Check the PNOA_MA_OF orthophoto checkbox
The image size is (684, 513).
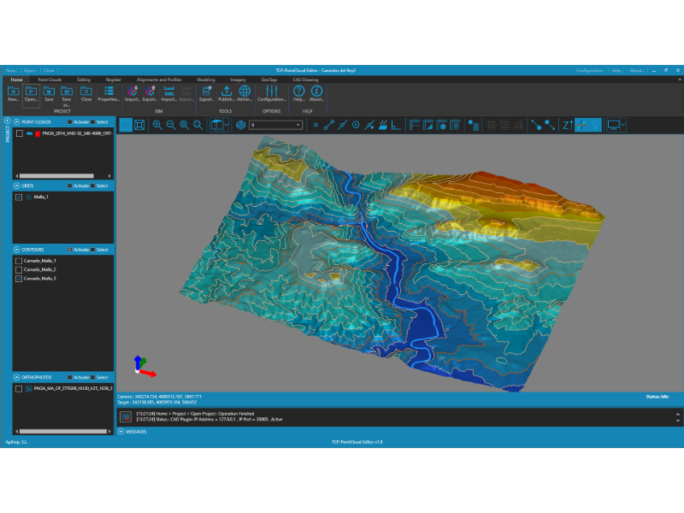pyautogui.click(x=19, y=389)
